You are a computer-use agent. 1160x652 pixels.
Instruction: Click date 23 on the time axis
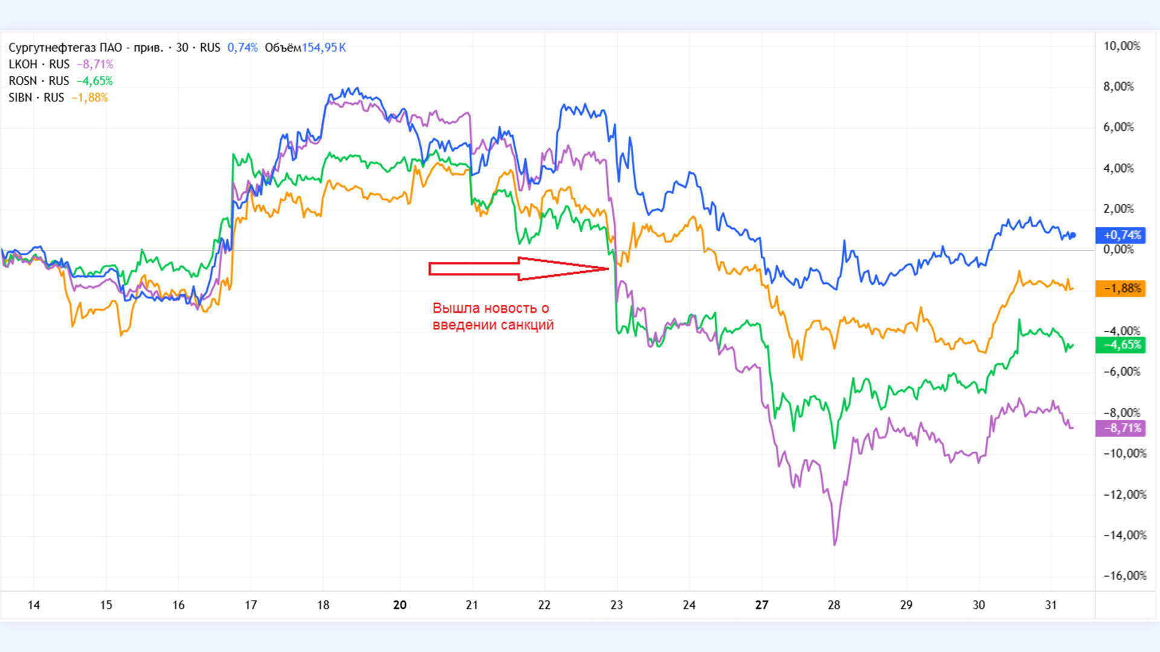coord(616,605)
